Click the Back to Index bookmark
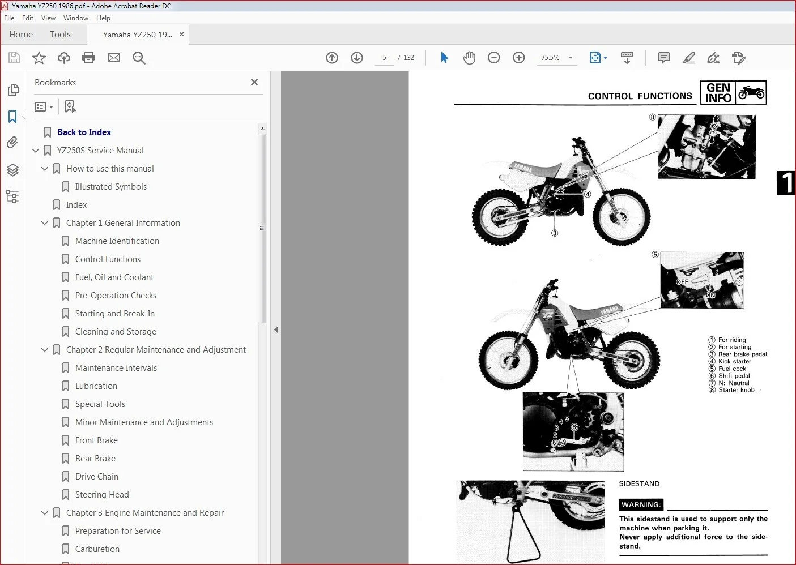796x565 pixels. pyautogui.click(x=84, y=132)
